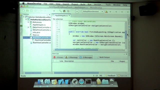Image resolution: width=160 pixels, height=90 pixels.
Task: Open the Document Outline side panel tab
Action: coord(129,48)
